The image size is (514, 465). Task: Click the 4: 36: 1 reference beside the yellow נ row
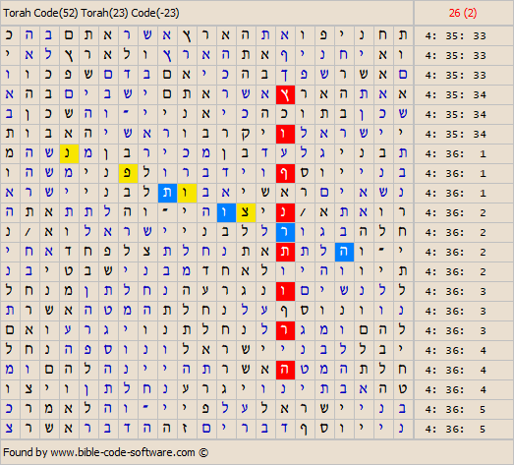pos(456,153)
